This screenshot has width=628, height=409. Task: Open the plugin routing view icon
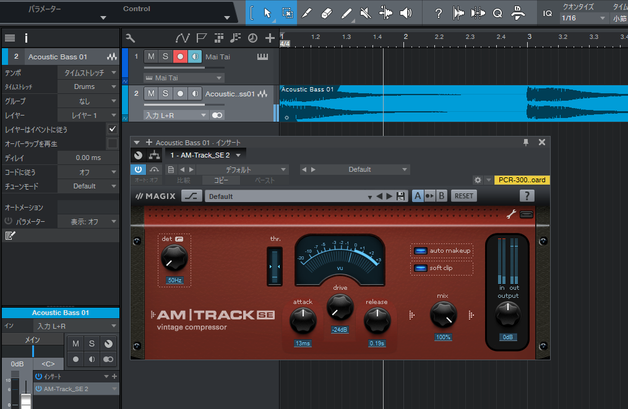pos(154,155)
